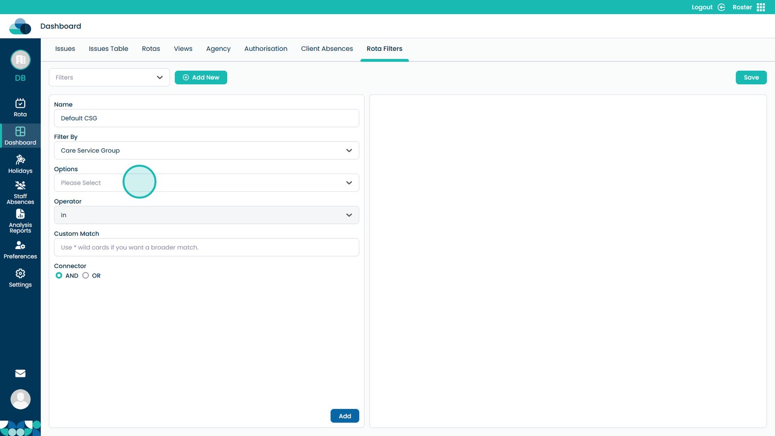
Task: Open the Settings gear icon
Action: point(20,274)
